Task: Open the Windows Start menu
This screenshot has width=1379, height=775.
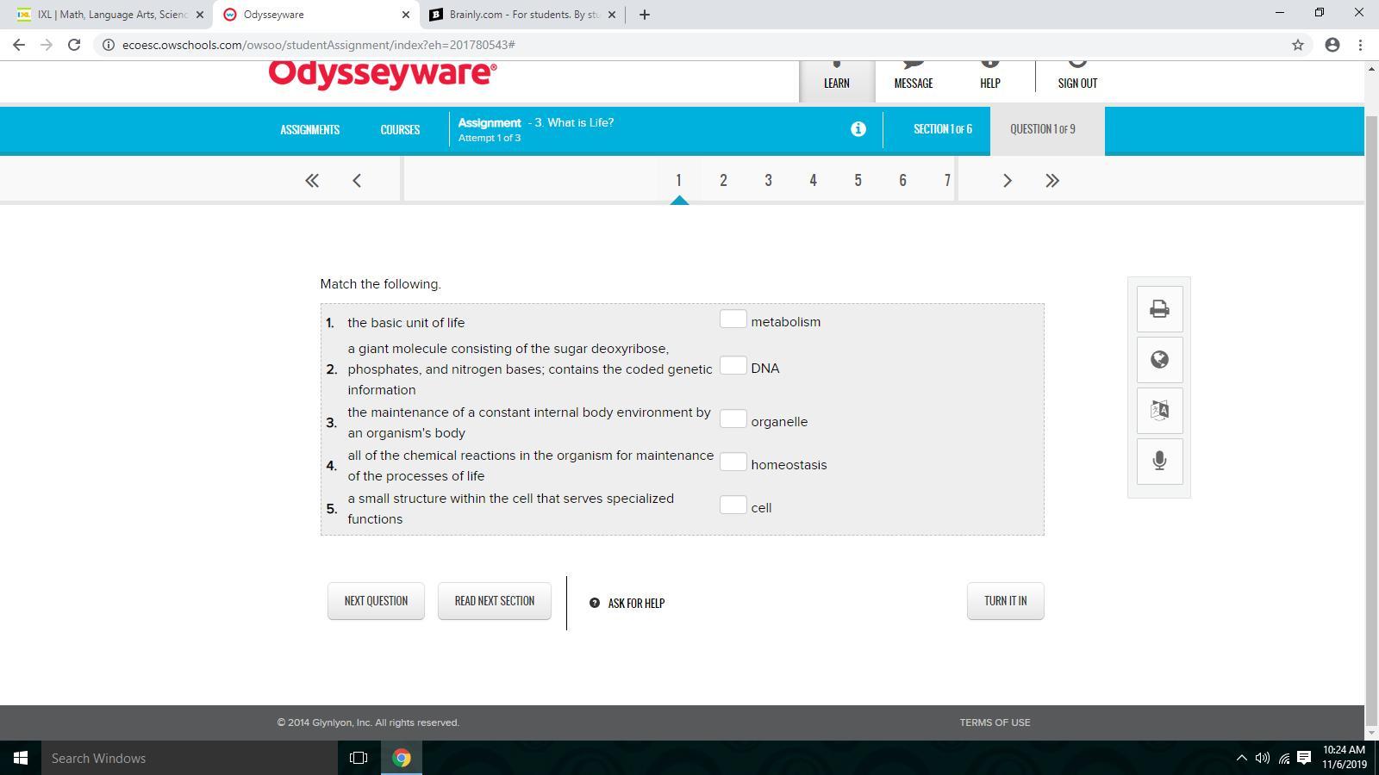Action: coord(21,758)
